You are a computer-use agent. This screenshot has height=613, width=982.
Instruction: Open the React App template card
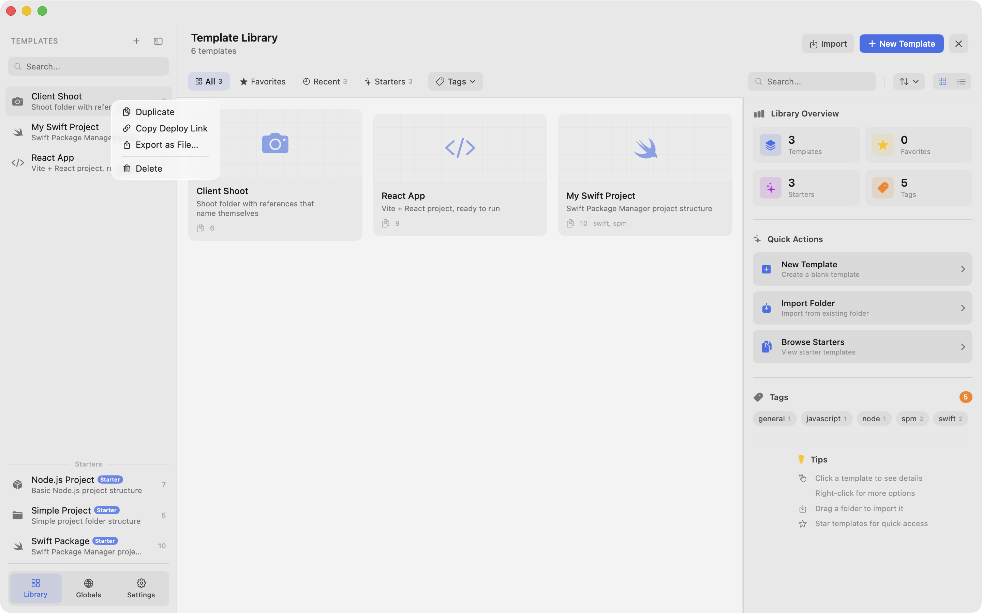point(460,175)
